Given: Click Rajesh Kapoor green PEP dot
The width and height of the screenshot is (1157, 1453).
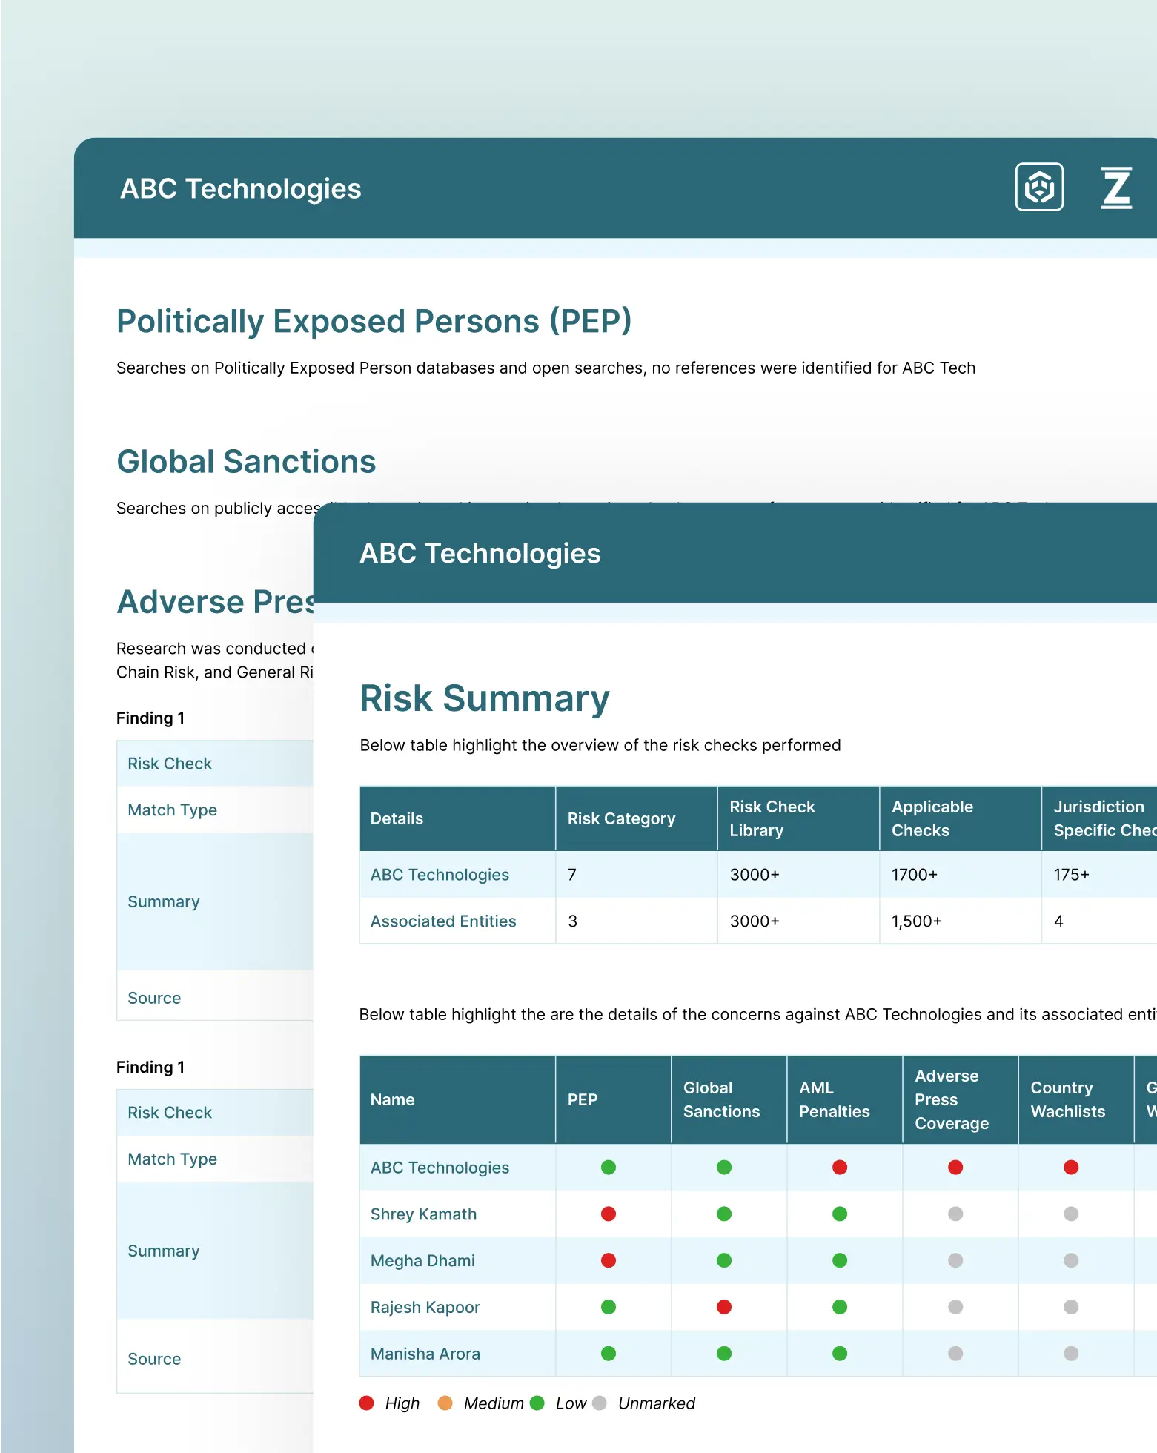Looking at the screenshot, I should coord(609,1307).
